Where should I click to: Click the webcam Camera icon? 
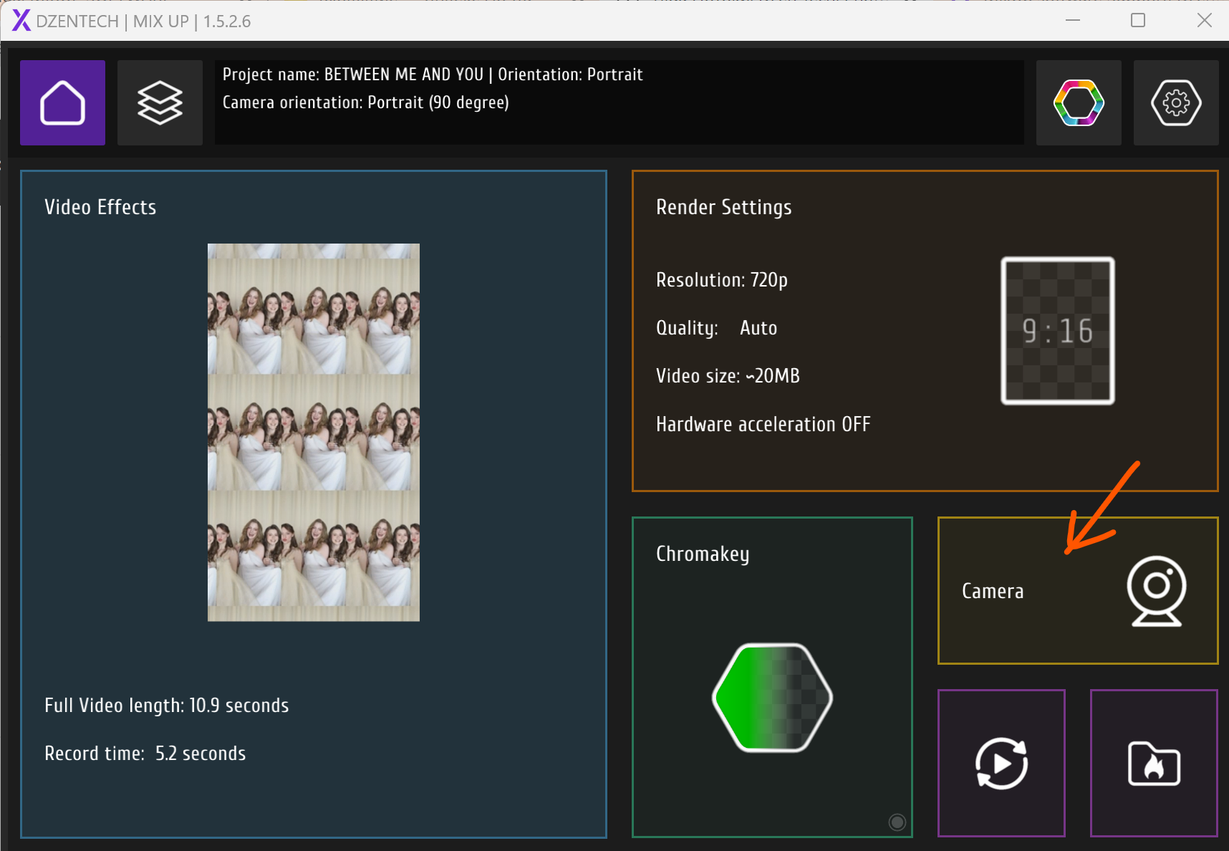click(x=1156, y=591)
